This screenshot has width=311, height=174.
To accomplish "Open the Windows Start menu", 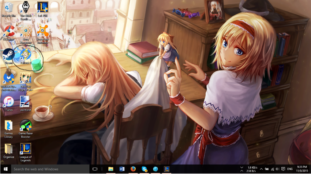I will coord(5,169).
